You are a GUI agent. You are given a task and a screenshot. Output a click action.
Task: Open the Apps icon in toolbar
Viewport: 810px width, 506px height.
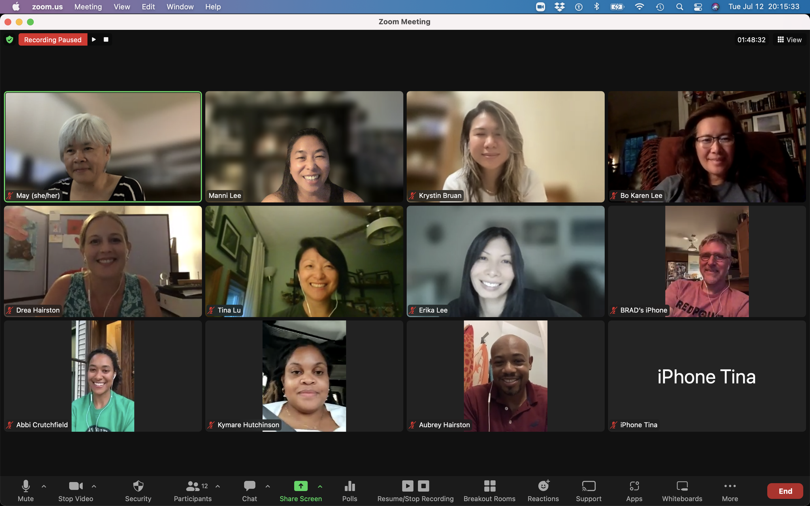click(634, 486)
